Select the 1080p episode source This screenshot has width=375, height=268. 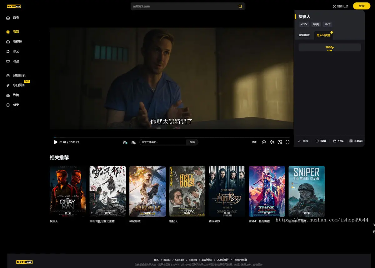coord(330,47)
